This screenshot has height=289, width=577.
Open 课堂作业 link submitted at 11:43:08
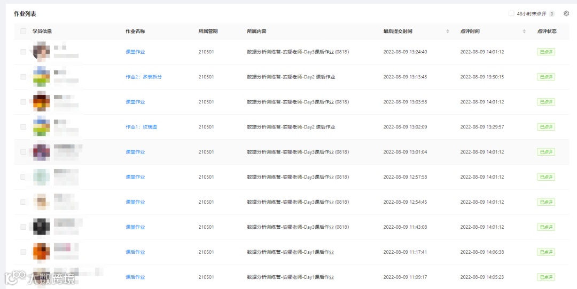coord(135,227)
